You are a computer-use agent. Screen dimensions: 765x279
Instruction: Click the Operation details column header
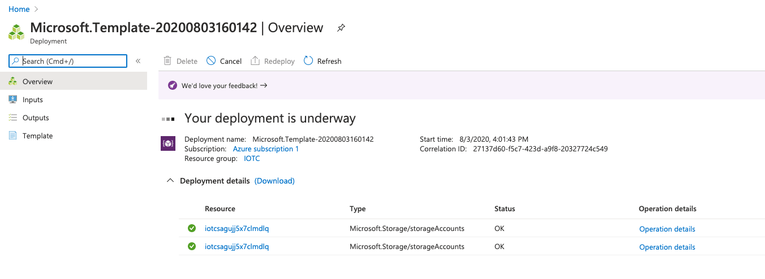click(x=668, y=208)
